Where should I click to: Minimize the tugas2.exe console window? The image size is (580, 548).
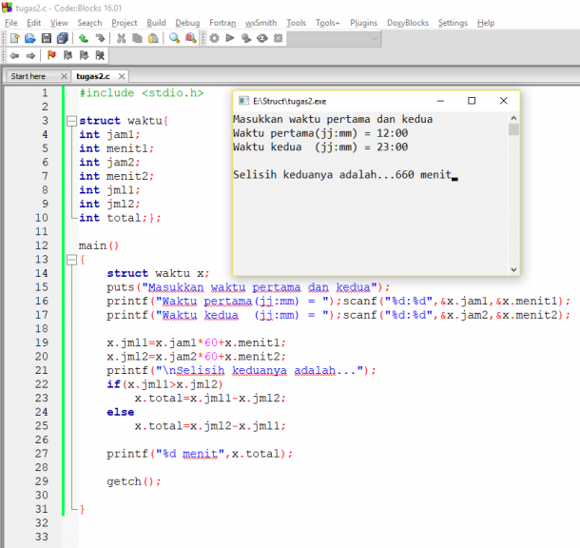[x=440, y=101]
